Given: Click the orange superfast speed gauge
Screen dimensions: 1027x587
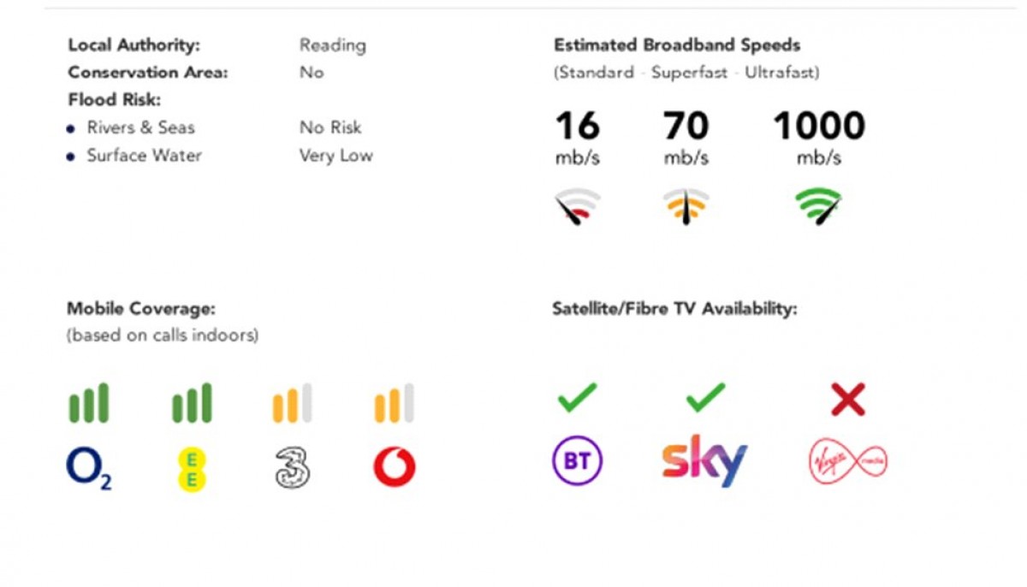Looking at the screenshot, I should coord(686,206).
